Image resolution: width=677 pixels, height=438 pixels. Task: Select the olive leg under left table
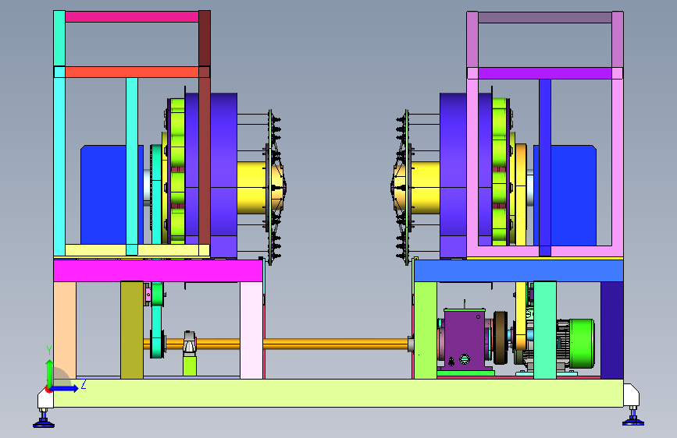click(132, 330)
